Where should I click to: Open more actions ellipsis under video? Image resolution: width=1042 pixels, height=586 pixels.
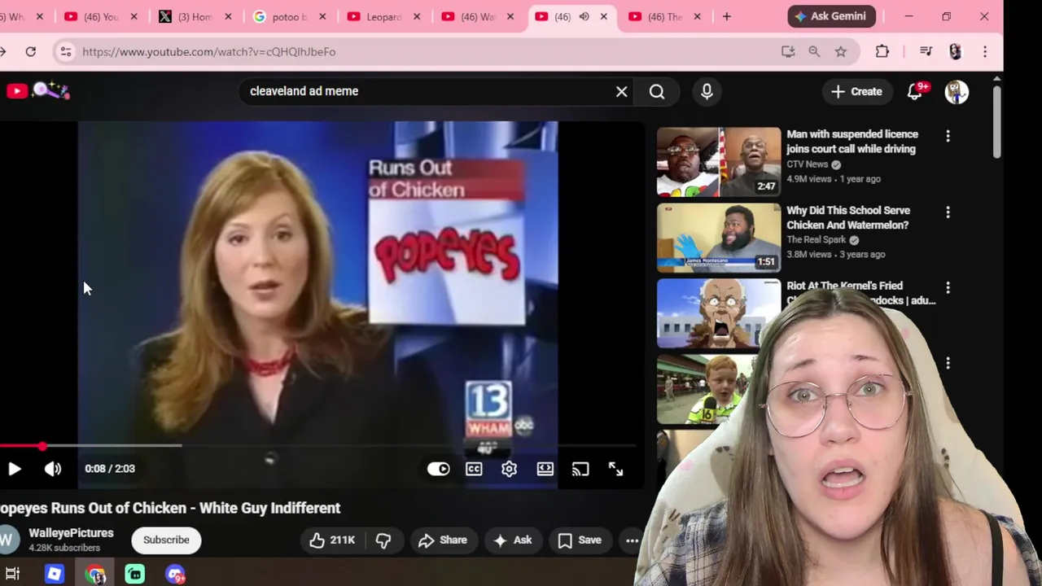coord(632,540)
